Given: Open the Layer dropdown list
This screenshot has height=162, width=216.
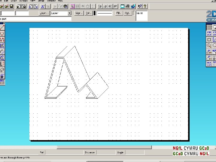Looking at the screenshot, I should pos(69,13).
